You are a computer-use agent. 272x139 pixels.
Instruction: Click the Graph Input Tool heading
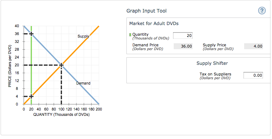pyautogui.click(x=146, y=11)
